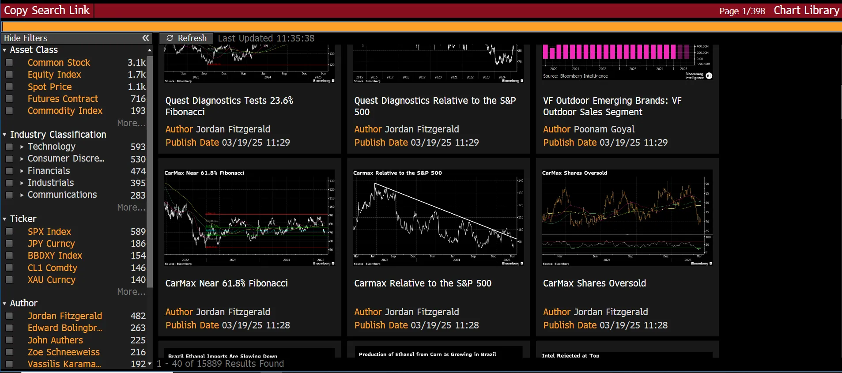The image size is (842, 373).
Task: Enable the Jordan Fitzgerald author checkbox
Action: tap(9, 316)
